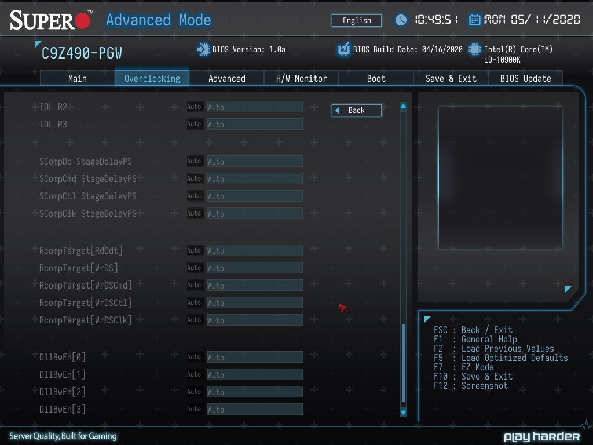
Task: Click the clock icon in header
Action: tap(401, 20)
